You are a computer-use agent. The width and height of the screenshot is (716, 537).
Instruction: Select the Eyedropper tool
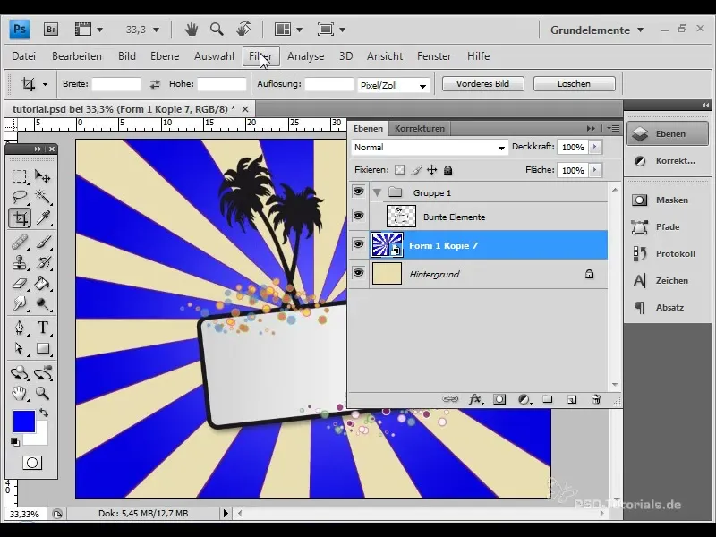[43, 218]
